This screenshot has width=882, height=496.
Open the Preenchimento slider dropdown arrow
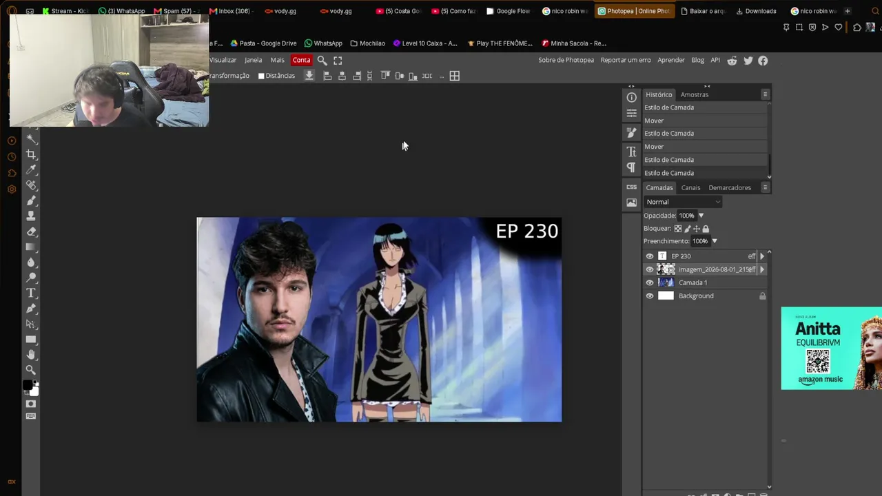(x=714, y=241)
